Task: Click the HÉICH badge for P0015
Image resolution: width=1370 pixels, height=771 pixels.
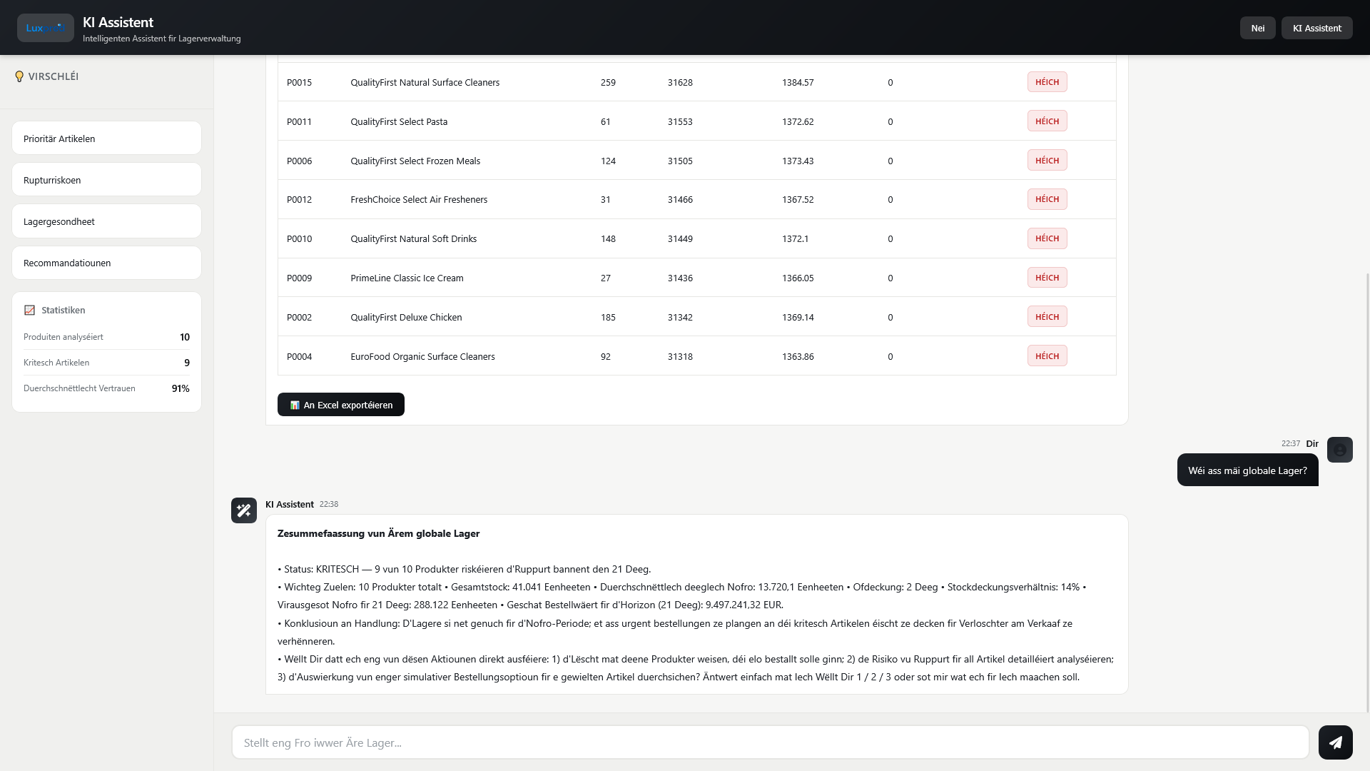Action: pyautogui.click(x=1047, y=82)
